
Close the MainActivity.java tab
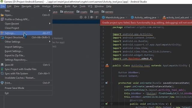(x=127, y=18)
